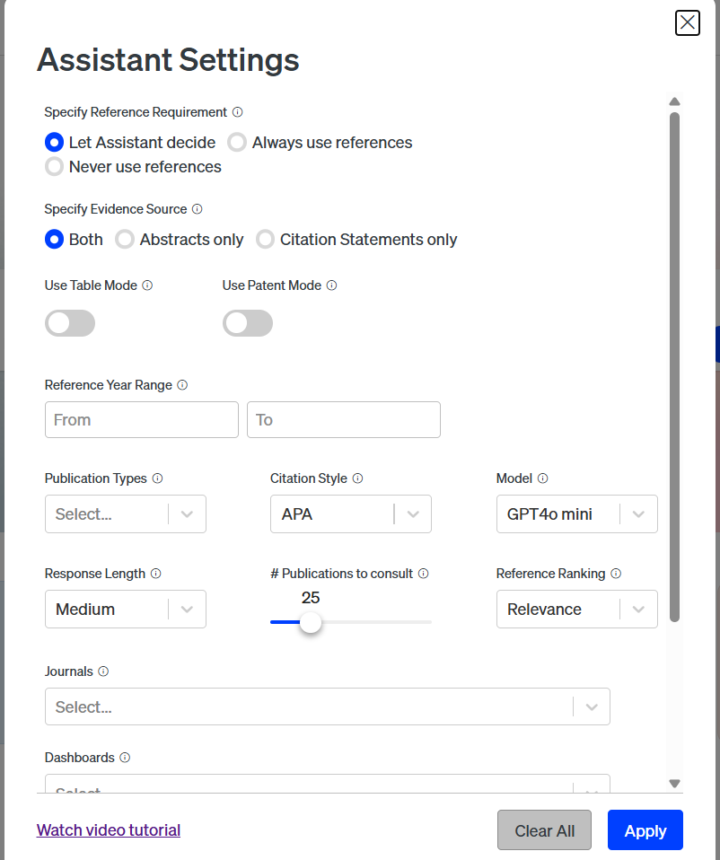
Task: Click the Publications to consult slider handle
Action: [311, 622]
